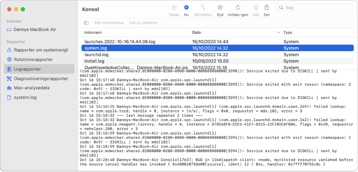The image size is (358, 172).
Task: Select the launchd.log row
Action: click(x=218, y=55)
